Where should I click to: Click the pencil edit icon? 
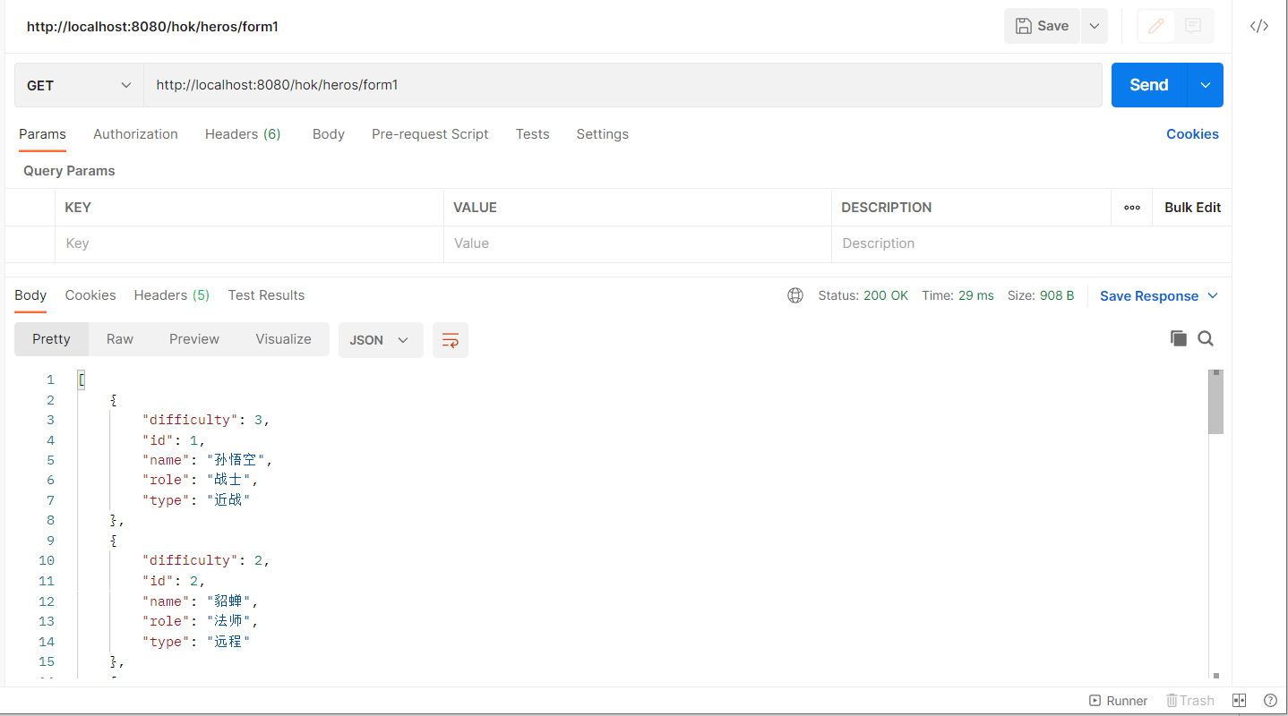coord(1156,26)
